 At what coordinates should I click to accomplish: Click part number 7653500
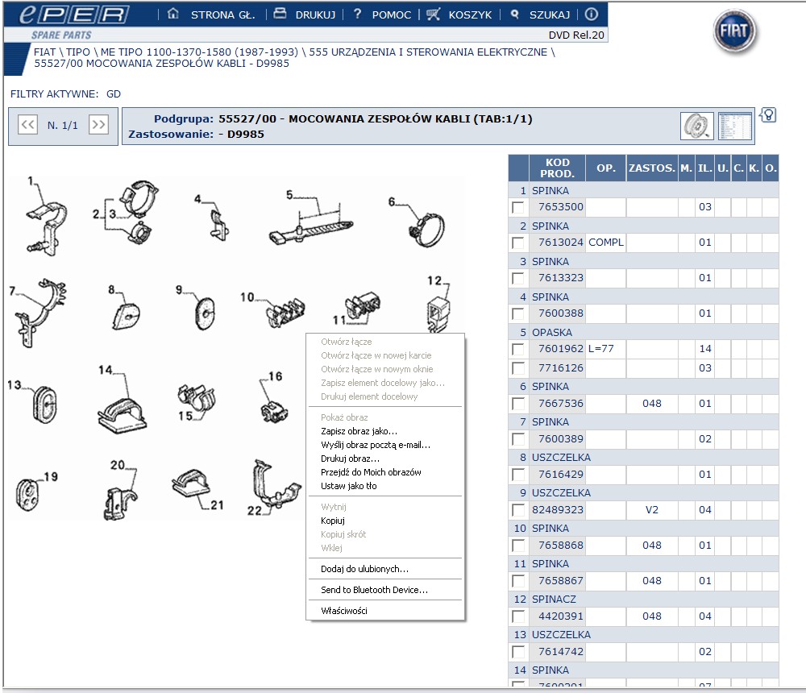[x=561, y=206]
